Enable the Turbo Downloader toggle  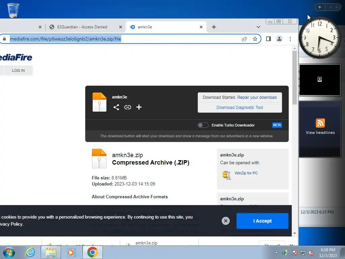203,125
